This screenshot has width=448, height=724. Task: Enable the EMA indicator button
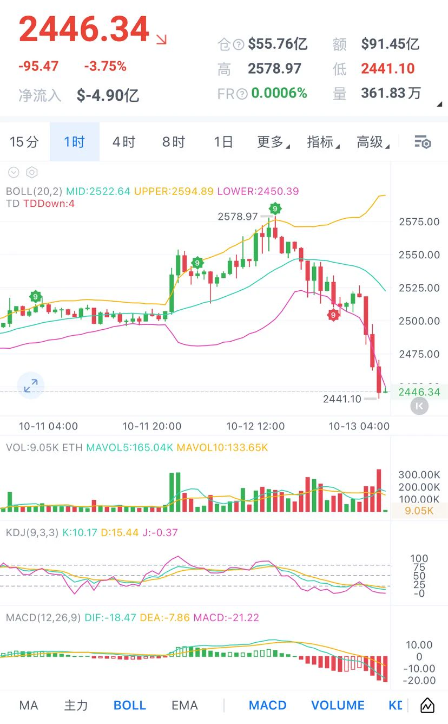tap(185, 705)
